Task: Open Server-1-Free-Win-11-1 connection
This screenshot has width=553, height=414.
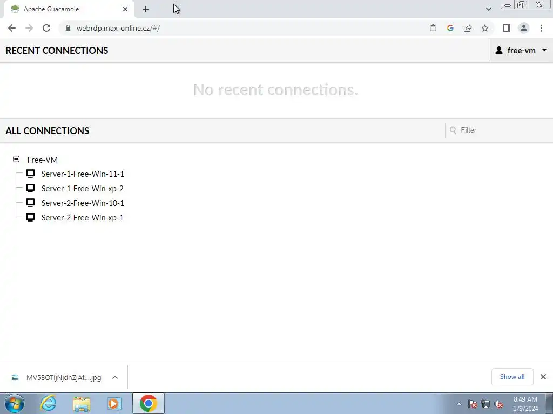Action: (83, 174)
